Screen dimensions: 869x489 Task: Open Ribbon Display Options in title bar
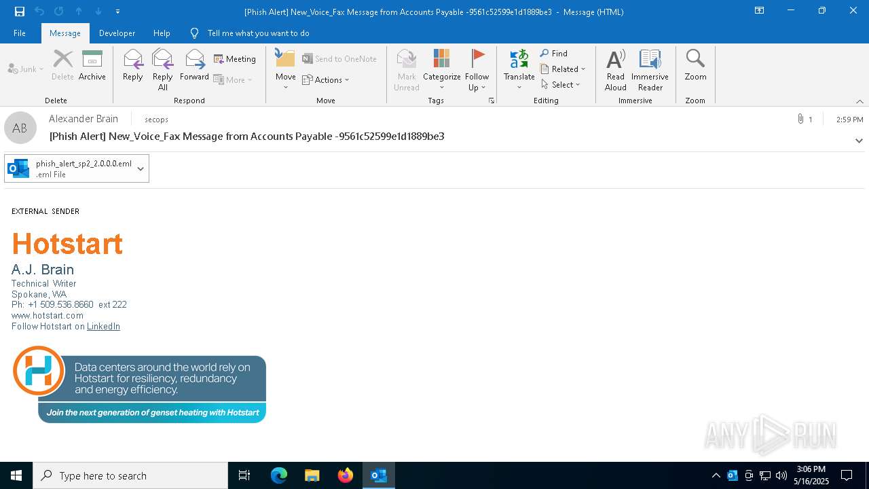coord(760,11)
